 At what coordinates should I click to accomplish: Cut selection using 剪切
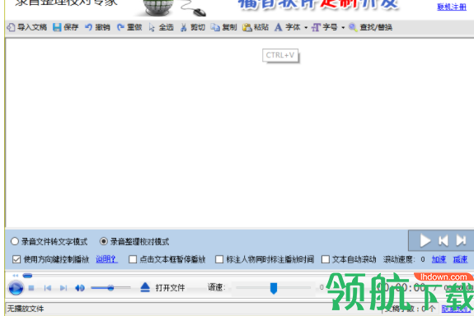[x=193, y=27]
